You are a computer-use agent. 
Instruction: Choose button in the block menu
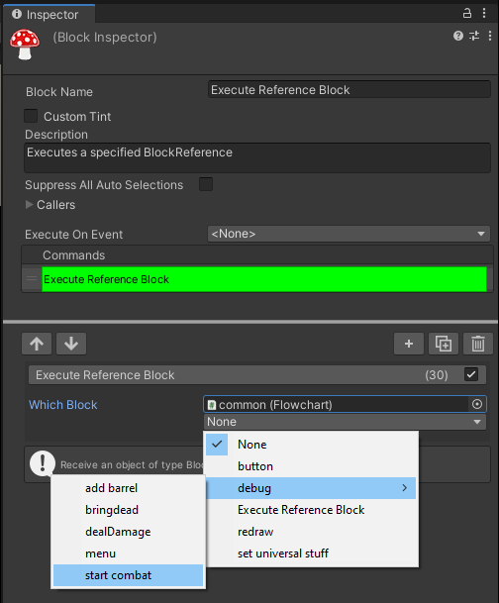pyautogui.click(x=312, y=466)
